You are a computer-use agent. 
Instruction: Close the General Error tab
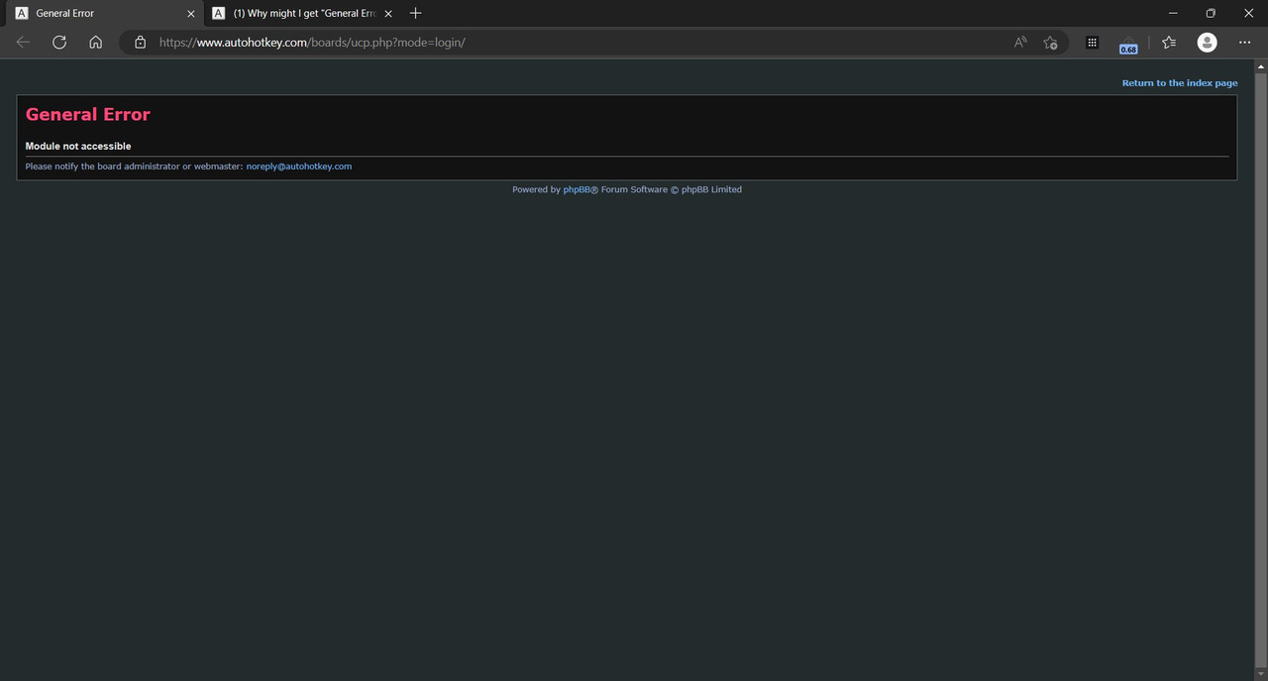pyautogui.click(x=191, y=14)
